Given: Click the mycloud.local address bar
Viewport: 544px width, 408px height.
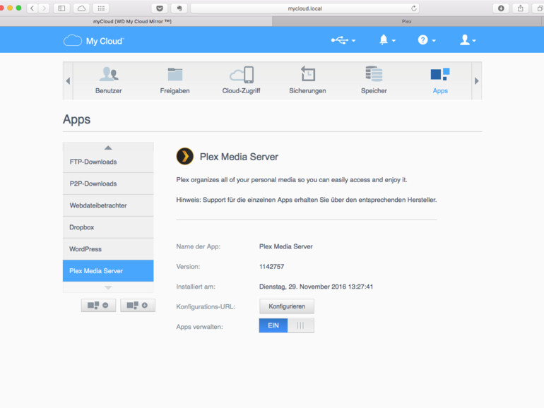Looking at the screenshot, I should point(305,8).
